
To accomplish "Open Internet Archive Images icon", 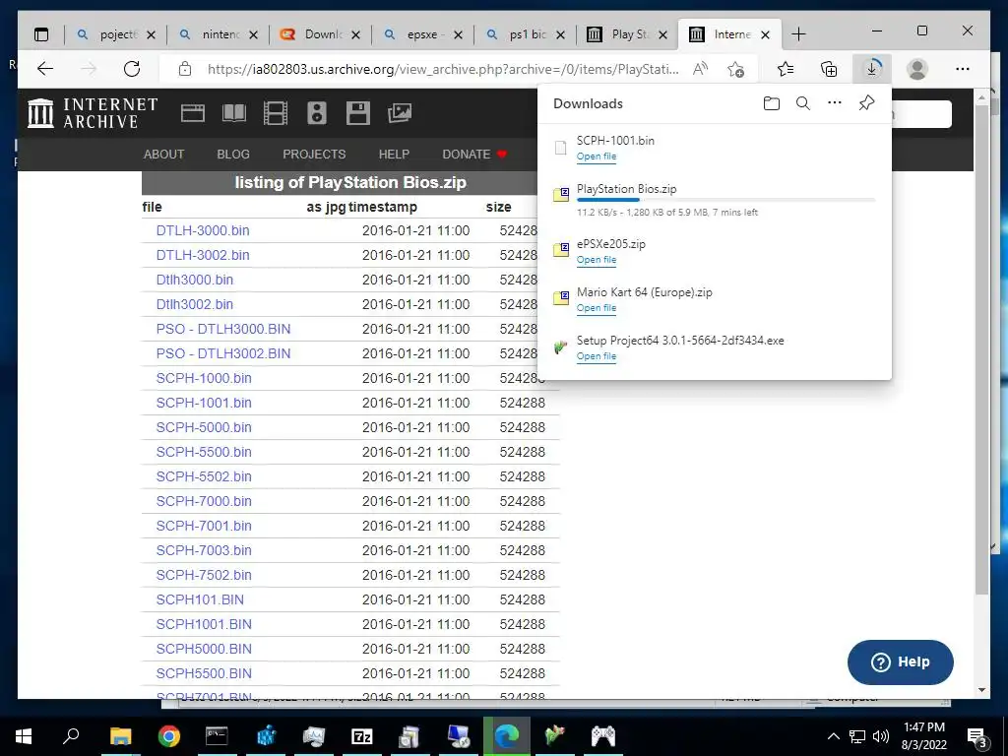I will pyautogui.click(x=400, y=113).
